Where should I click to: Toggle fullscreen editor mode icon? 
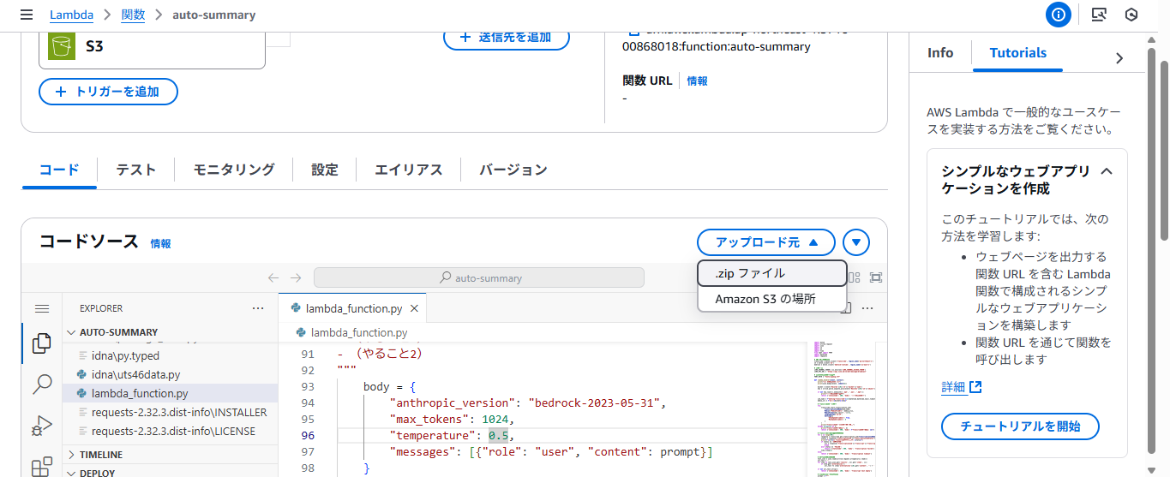pyautogui.click(x=875, y=277)
